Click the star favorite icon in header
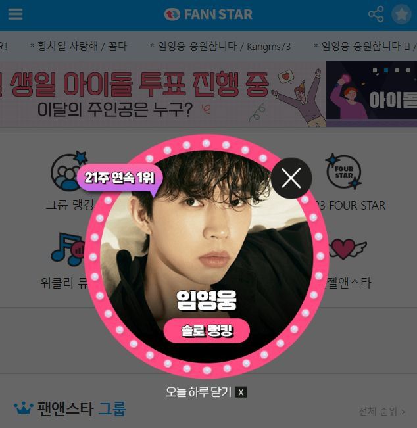This screenshot has height=428, width=417. point(401,14)
